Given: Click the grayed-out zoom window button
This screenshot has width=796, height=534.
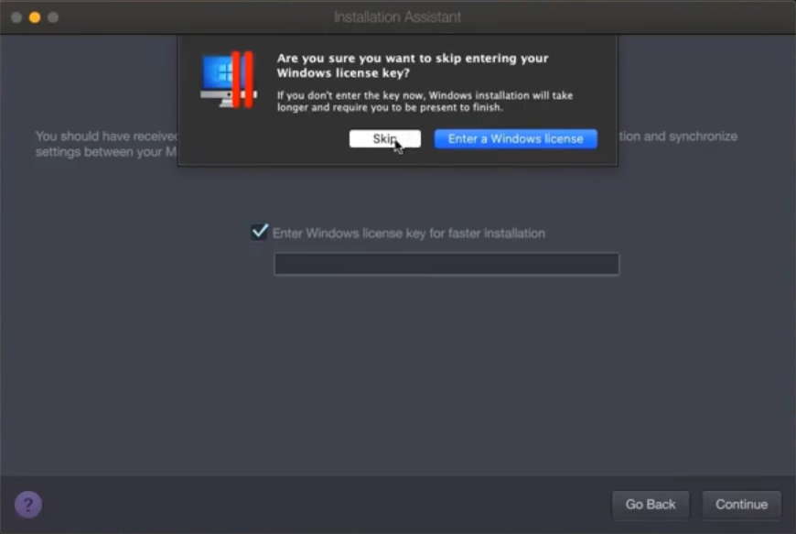Looking at the screenshot, I should point(53,17).
